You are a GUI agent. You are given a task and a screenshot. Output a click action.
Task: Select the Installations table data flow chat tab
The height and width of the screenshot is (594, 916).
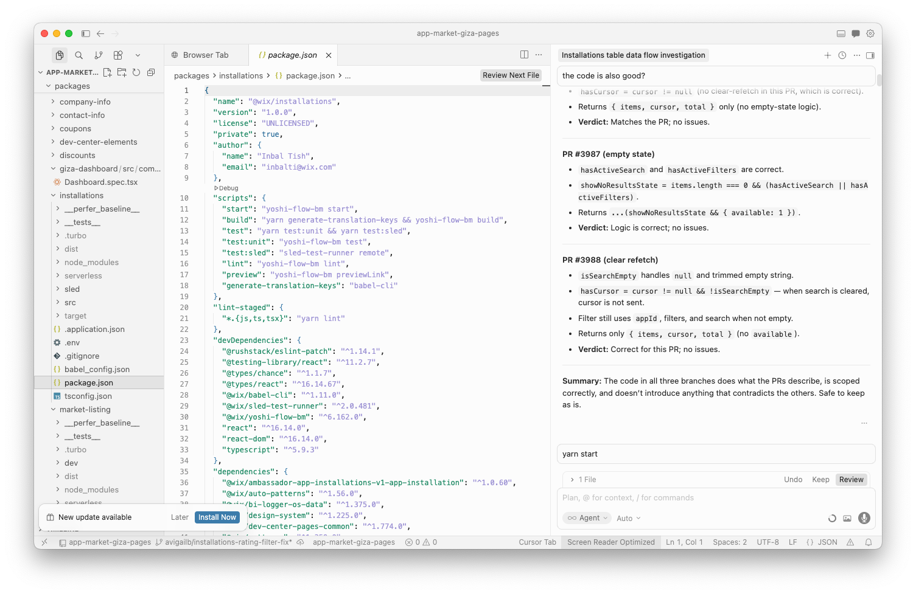[634, 55]
